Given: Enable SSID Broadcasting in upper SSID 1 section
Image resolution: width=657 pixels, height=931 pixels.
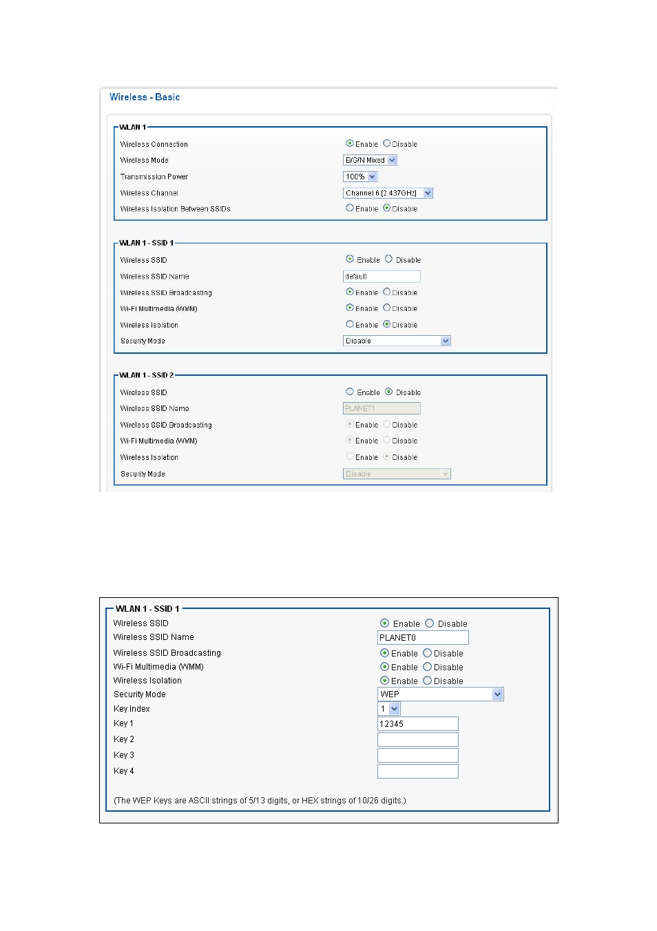Looking at the screenshot, I should click(x=350, y=292).
